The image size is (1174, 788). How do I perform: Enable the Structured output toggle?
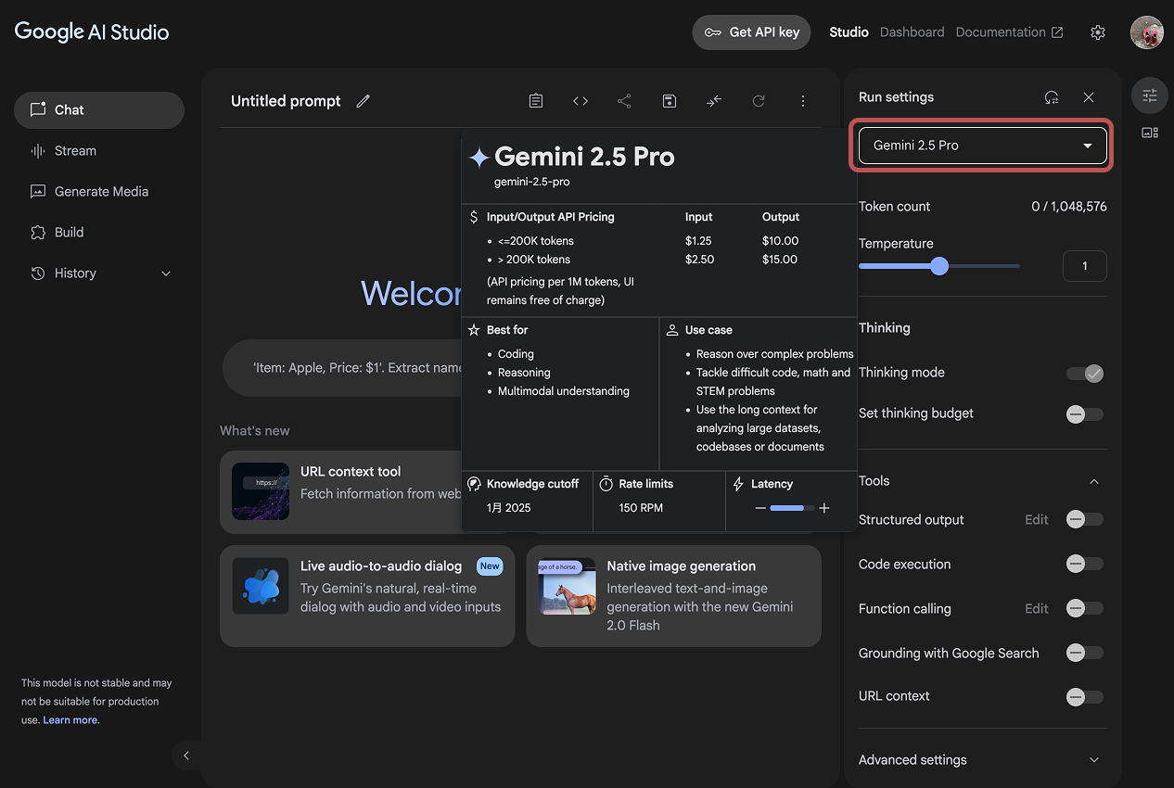1085,520
